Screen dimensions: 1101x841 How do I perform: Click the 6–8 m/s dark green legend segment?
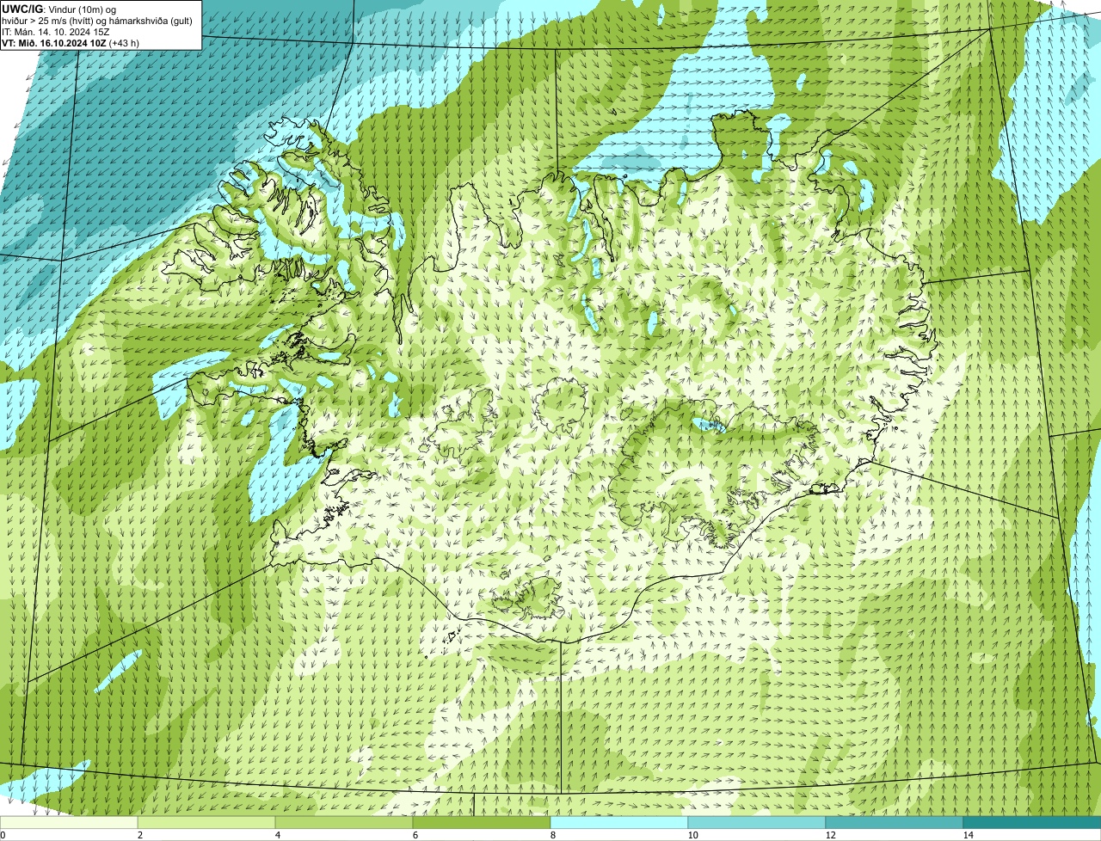pos(482,822)
